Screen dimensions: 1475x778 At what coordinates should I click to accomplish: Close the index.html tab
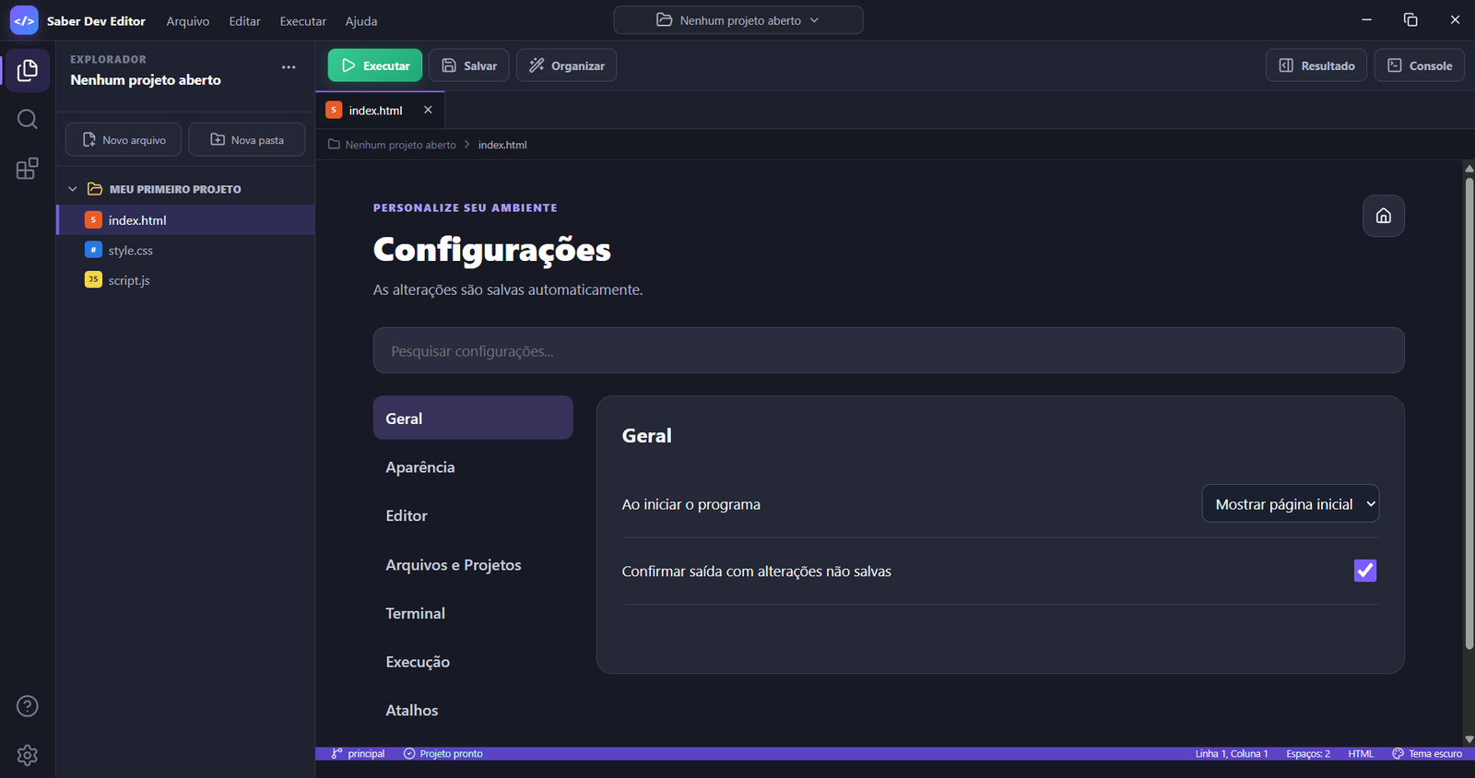point(428,110)
